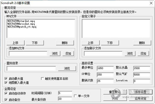The width and height of the screenshot is (155, 104).
Task: Click the SP单位 field showing 250
Action: 105,75
